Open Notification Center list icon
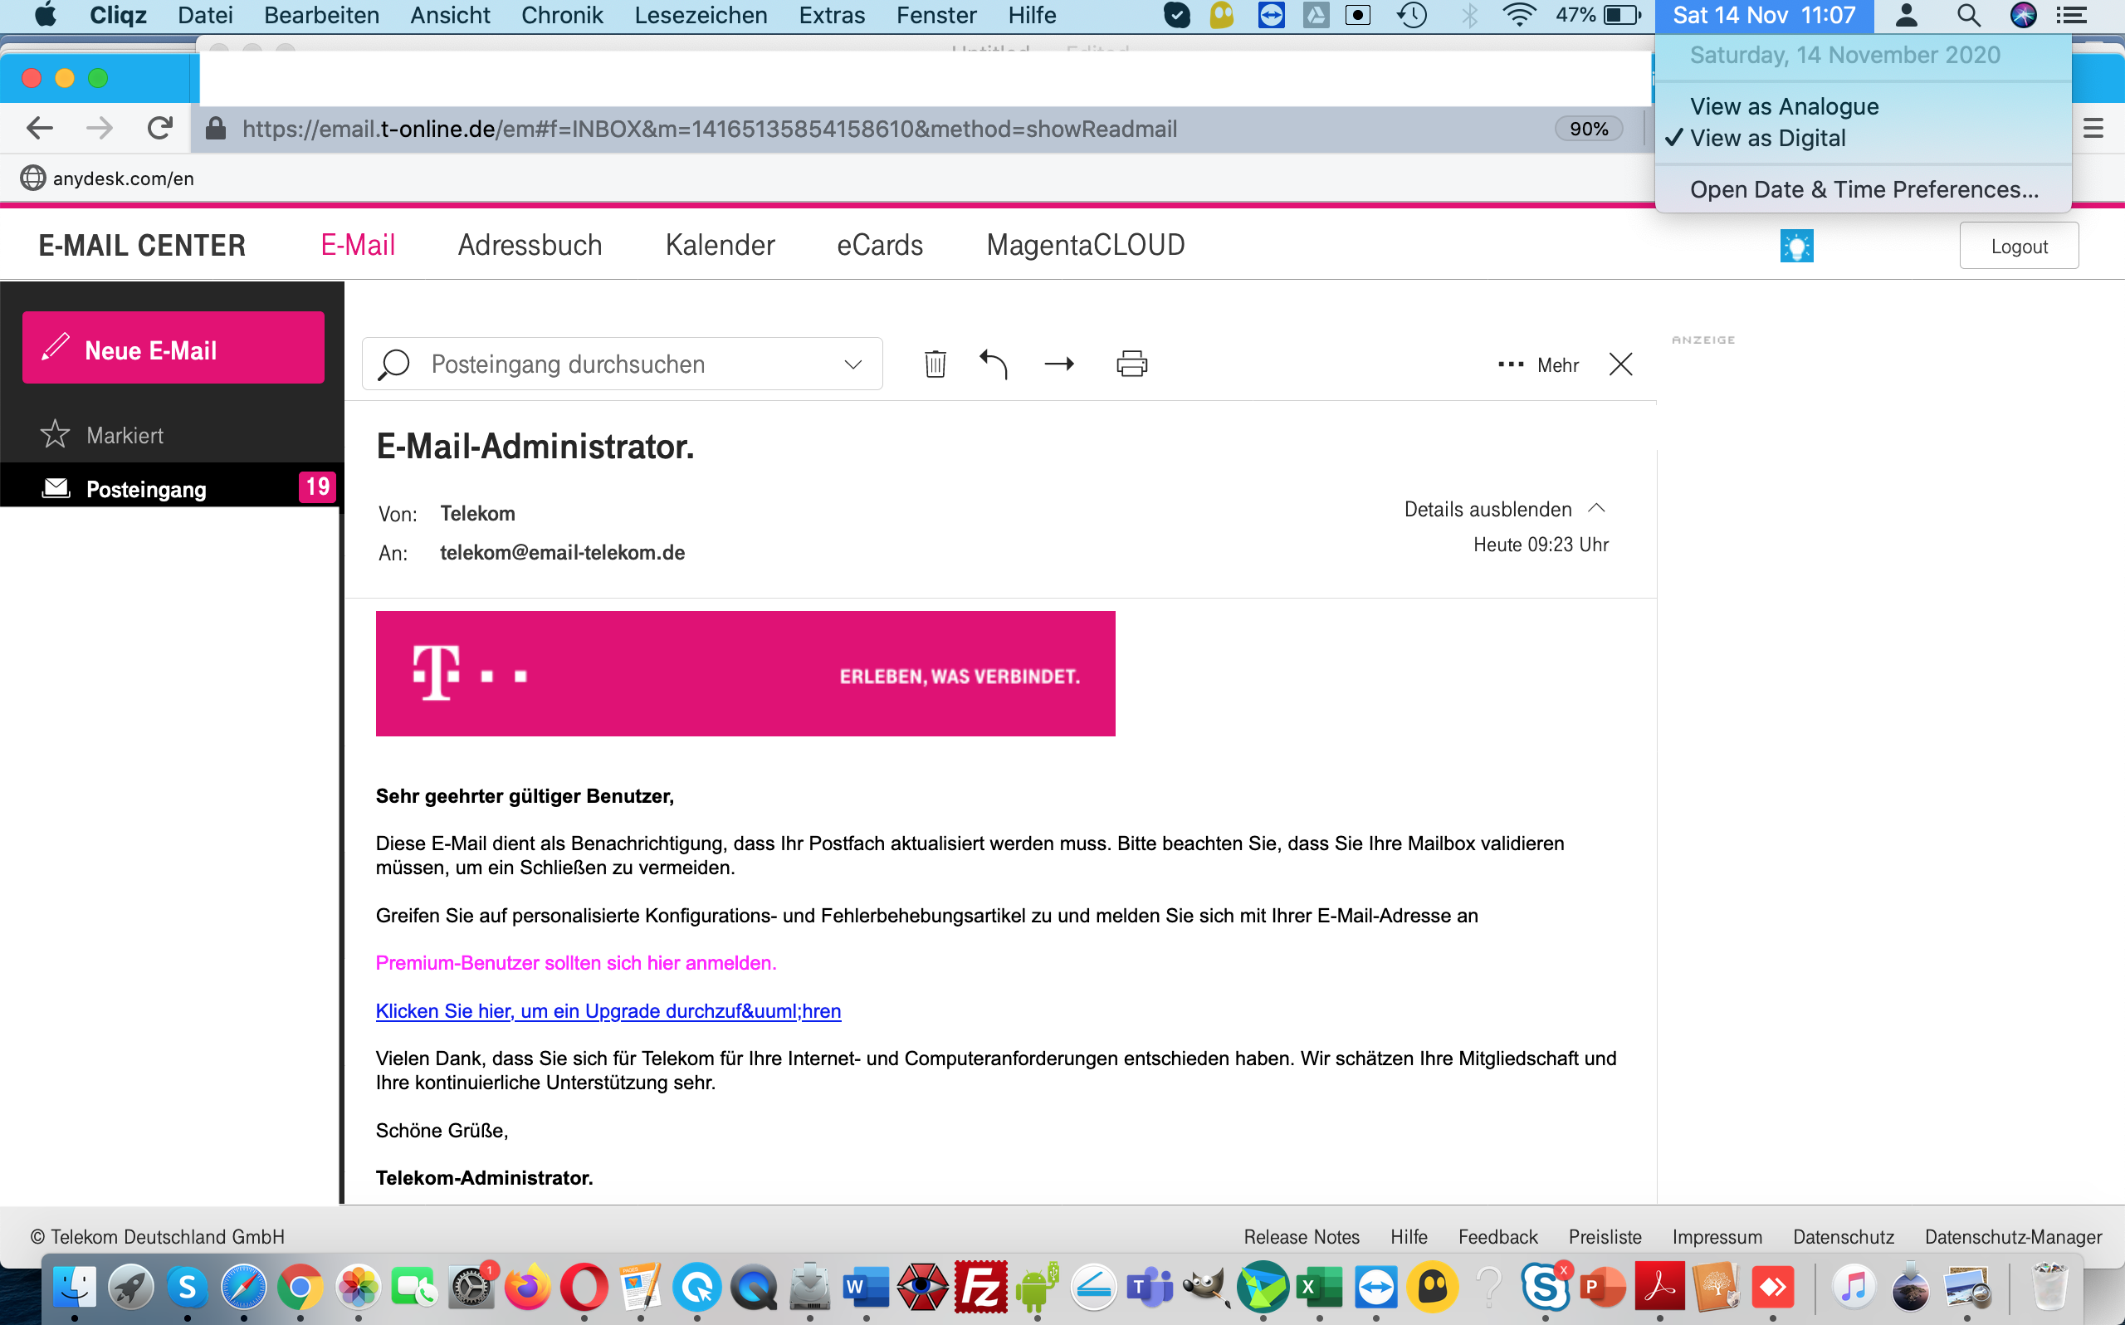This screenshot has width=2125, height=1325. pos(2072,15)
